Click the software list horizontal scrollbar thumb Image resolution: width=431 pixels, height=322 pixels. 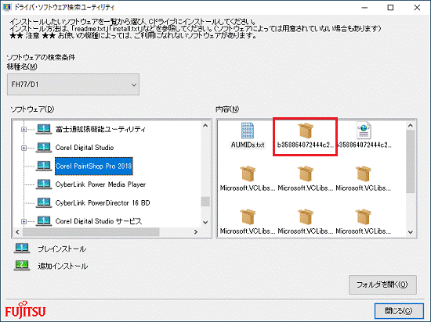(x=91, y=232)
